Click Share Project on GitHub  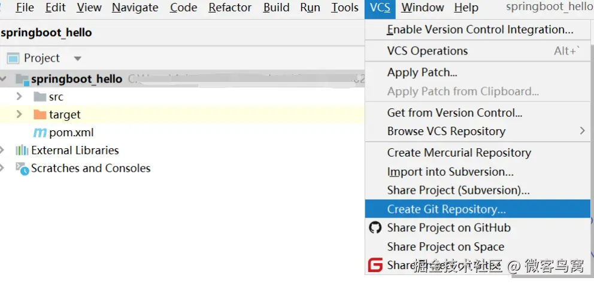(448, 228)
